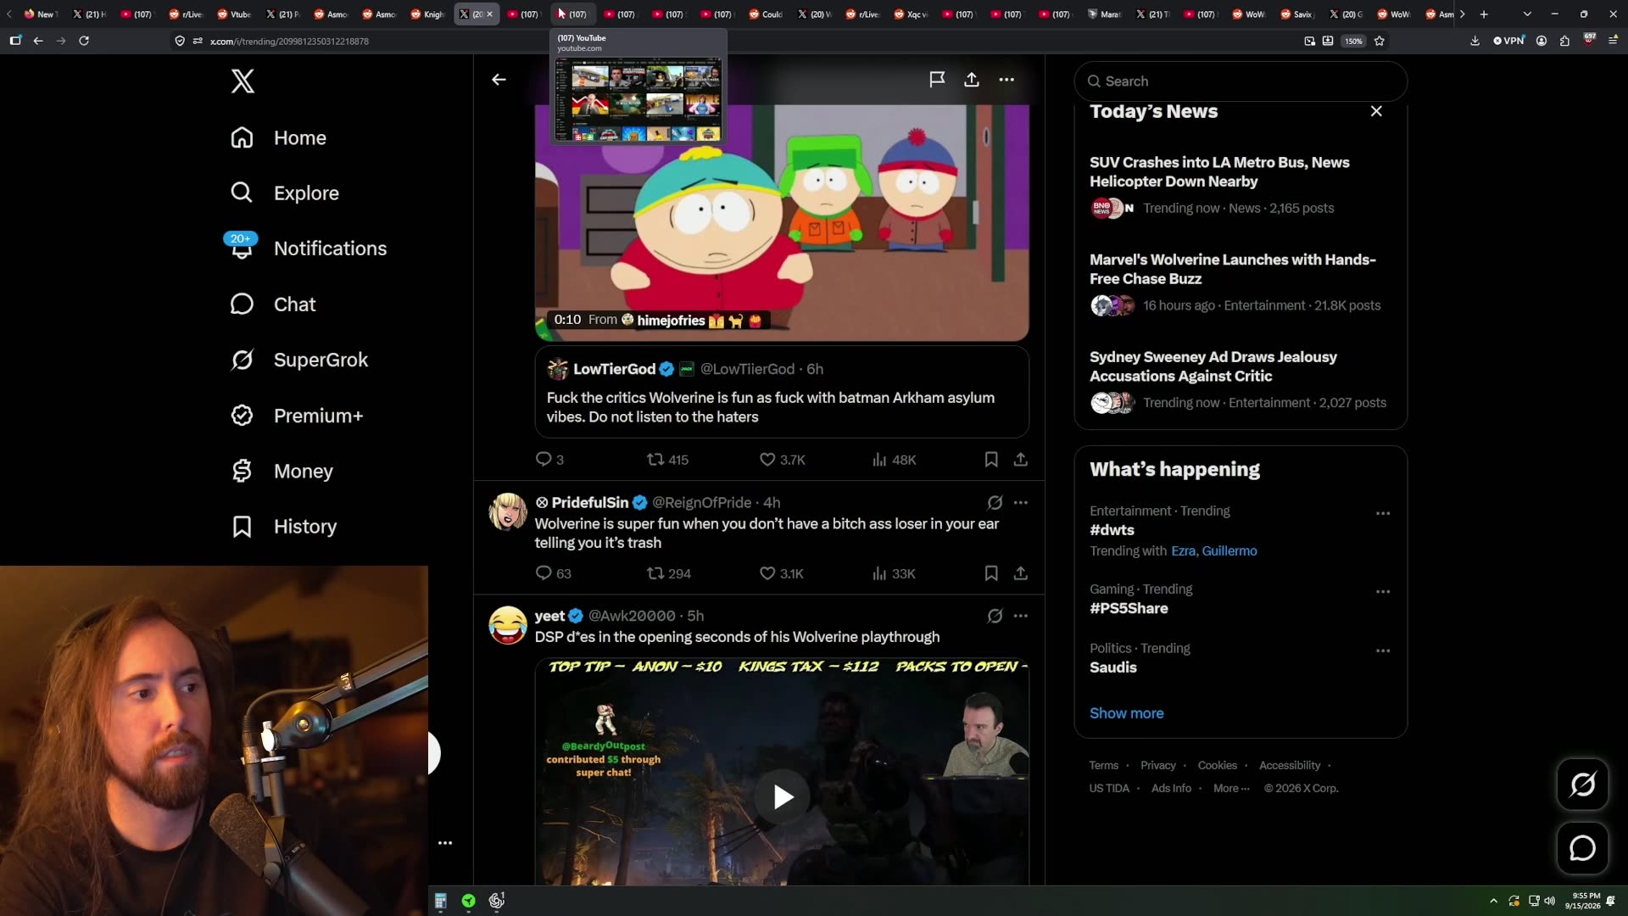Reply to post with 3 comments
The width and height of the screenshot is (1628, 916).
point(549,460)
